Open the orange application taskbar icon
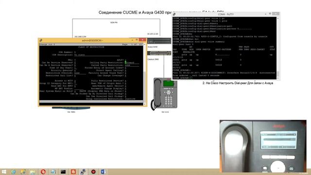 point(73,172)
